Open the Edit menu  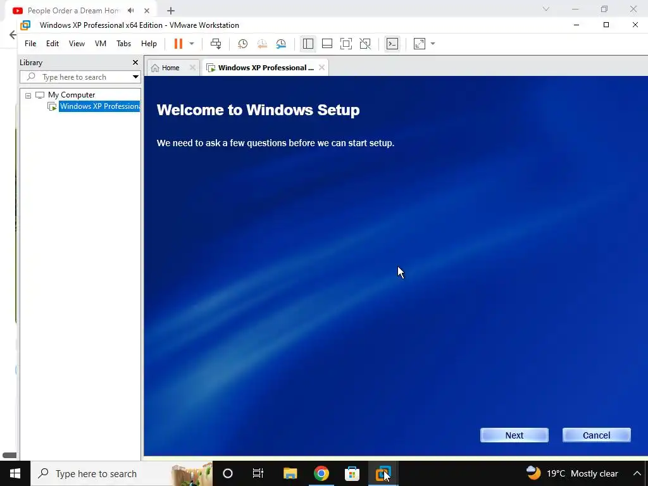(52, 44)
